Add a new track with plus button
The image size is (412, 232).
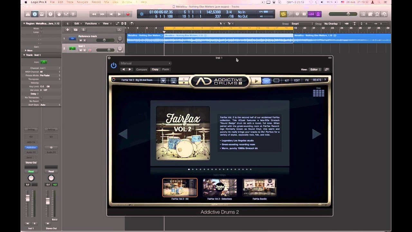coord(68,30)
